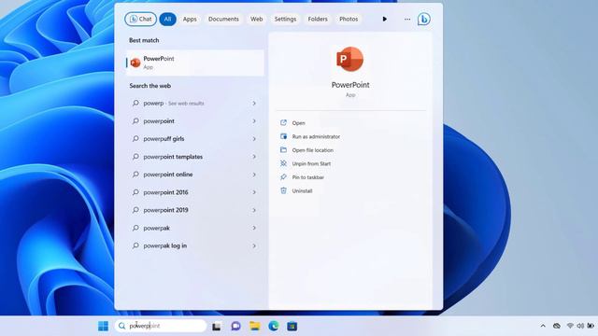Click the search icon beside 'powerpuff girls'

click(x=135, y=139)
